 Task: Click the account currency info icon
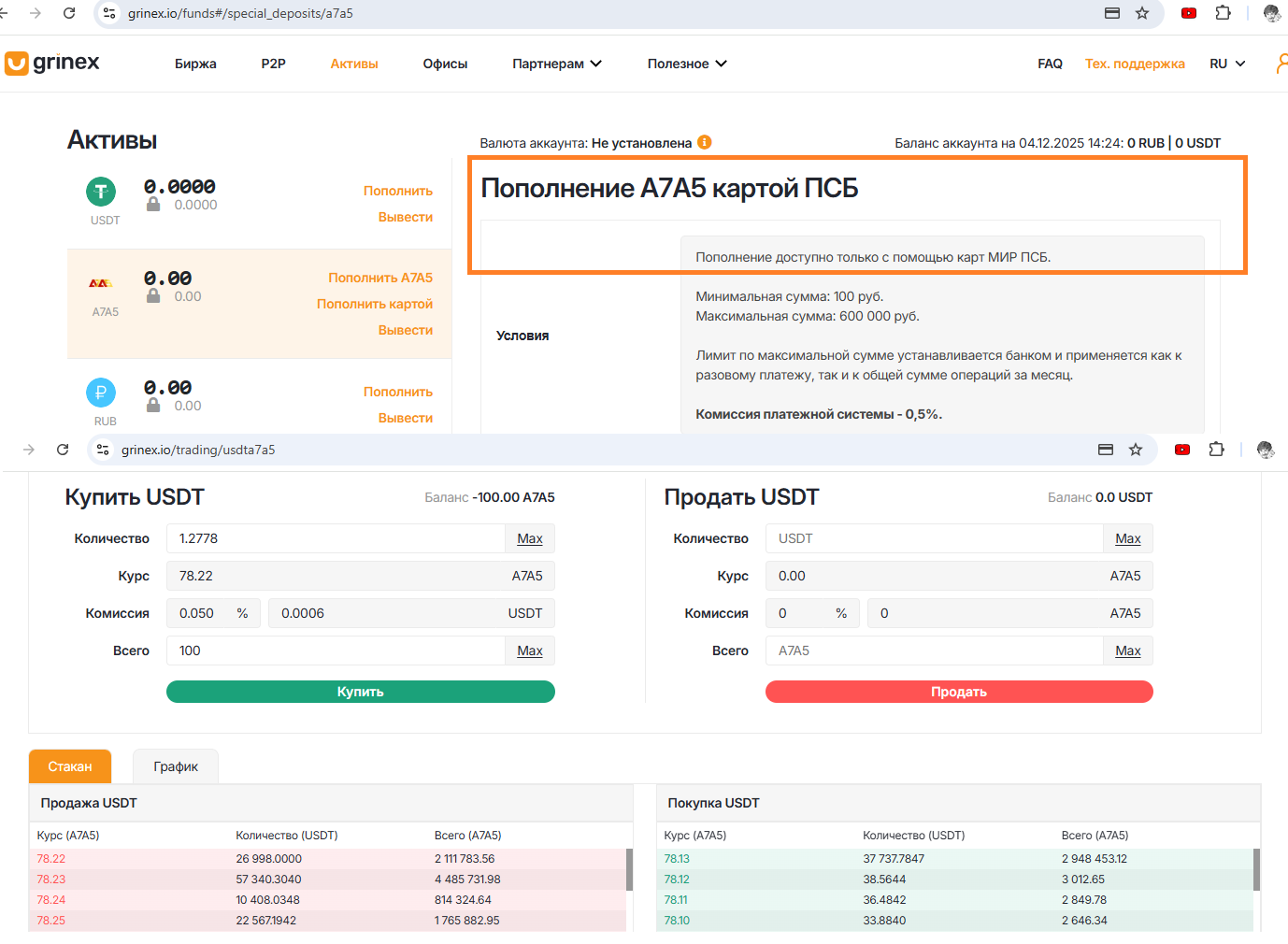point(705,142)
